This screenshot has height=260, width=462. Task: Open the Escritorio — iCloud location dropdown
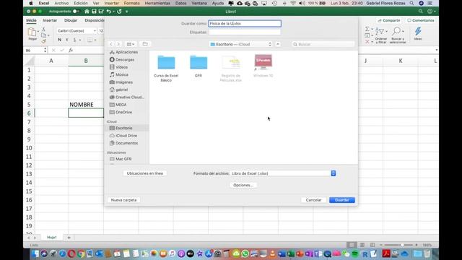click(240, 44)
